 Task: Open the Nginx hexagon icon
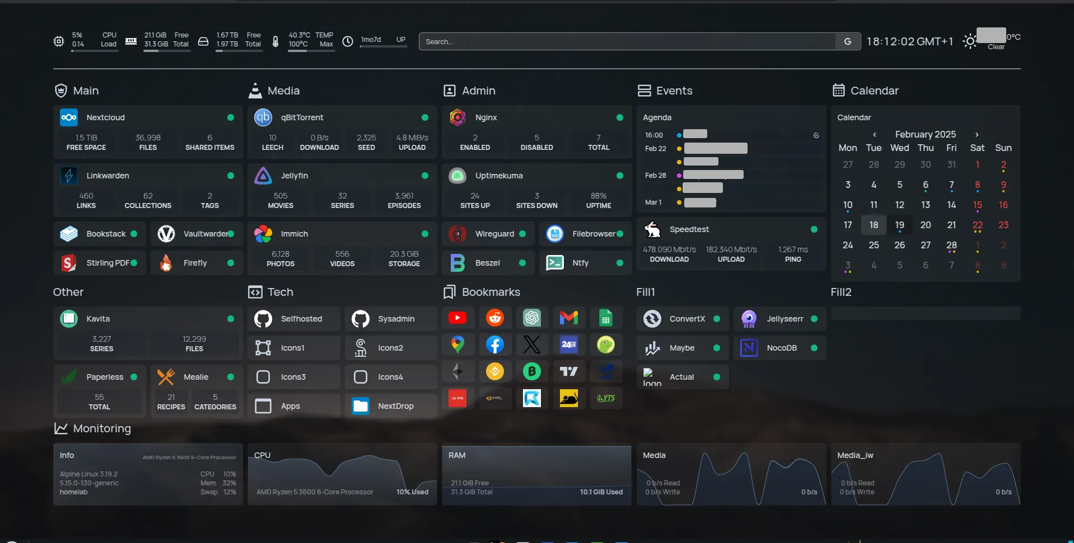pos(457,117)
